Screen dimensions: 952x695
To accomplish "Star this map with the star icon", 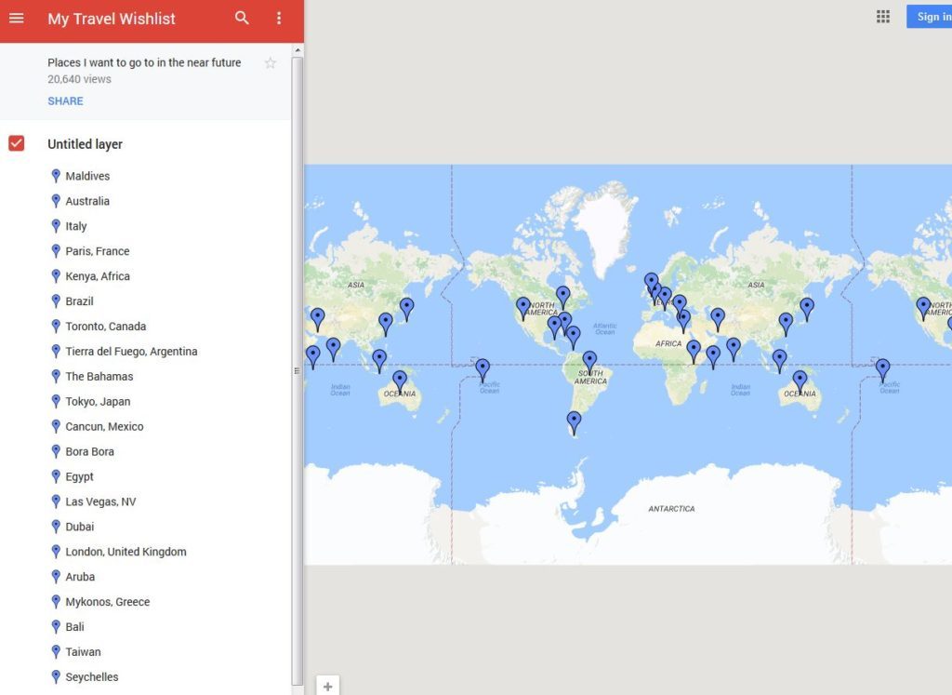I will pos(271,63).
